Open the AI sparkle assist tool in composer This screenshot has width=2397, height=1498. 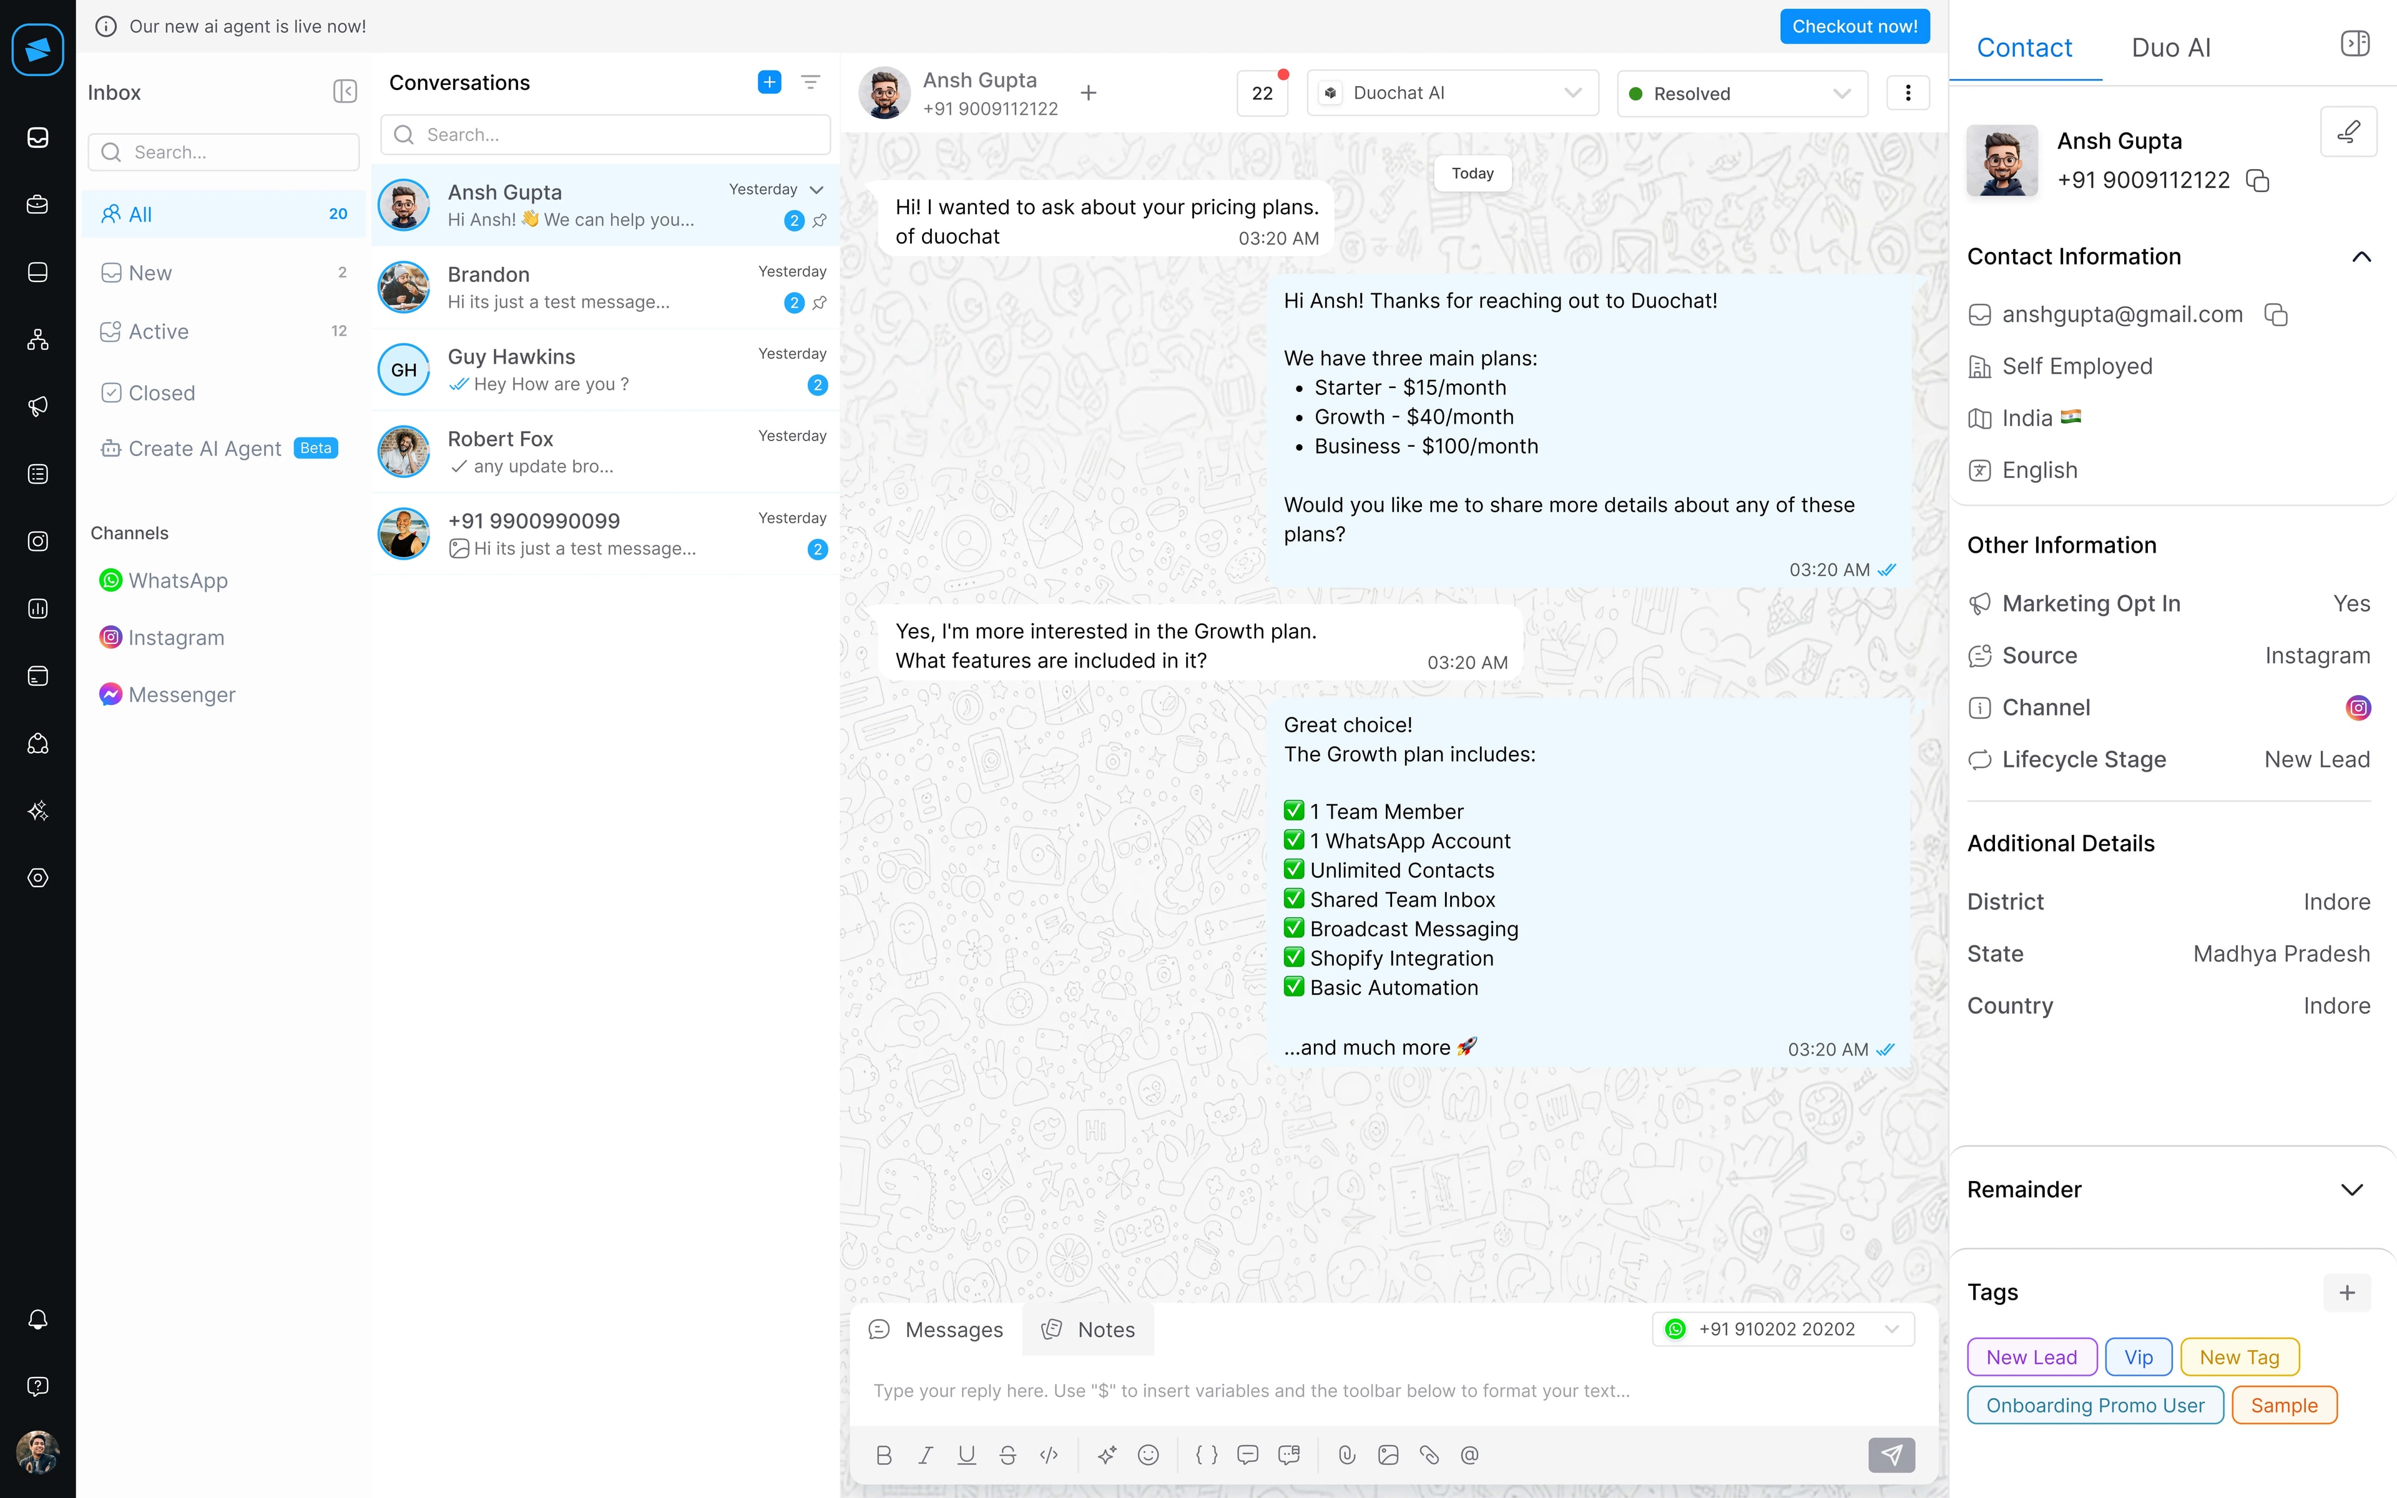[x=1107, y=1454]
